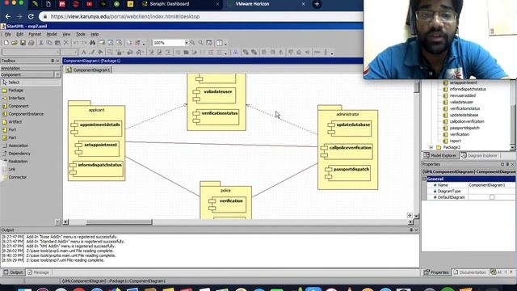Switch to the Model Explorer tab
Image resolution: width=517 pixels, height=291 pixels.
[x=440, y=155]
